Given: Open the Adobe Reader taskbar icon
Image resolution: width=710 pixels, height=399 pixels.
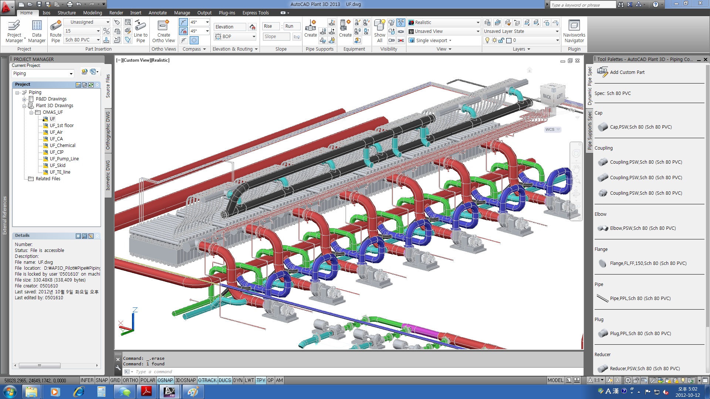Looking at the screenshot, I should click(146, 391).
